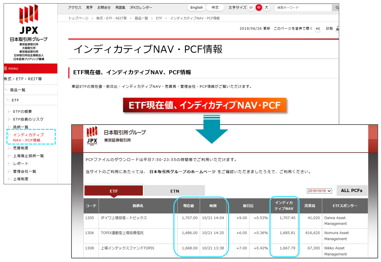Click the JPX logo in the Tokyo Stock Exchange panel
Screen dimensions: 381x262
(x=92, y=135)
